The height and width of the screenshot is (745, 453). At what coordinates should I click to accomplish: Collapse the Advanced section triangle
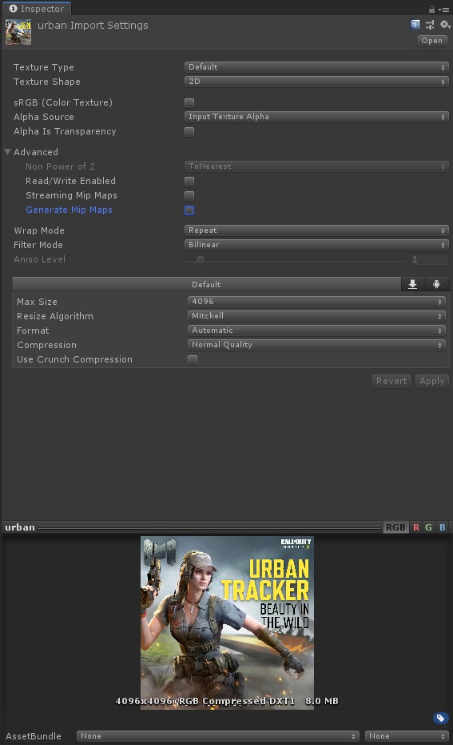[7, 152]
